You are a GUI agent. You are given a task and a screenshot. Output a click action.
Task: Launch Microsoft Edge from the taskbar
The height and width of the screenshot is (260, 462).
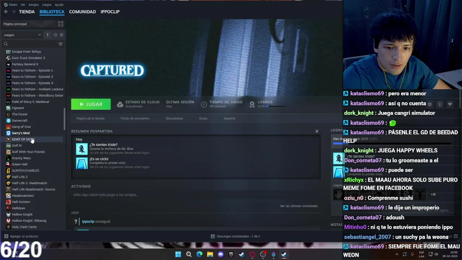[x=199, y=254]
